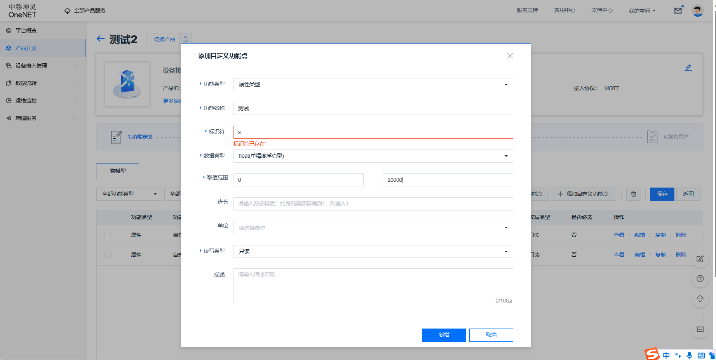Select 产品开发 icon in left sidebar
Viewport: 716px width, 360px height.
click(x=9, y=48)
